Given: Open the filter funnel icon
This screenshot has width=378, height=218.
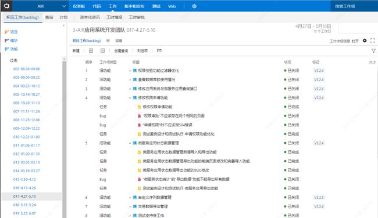Looking at the screenshot, I should coord(373,50).
